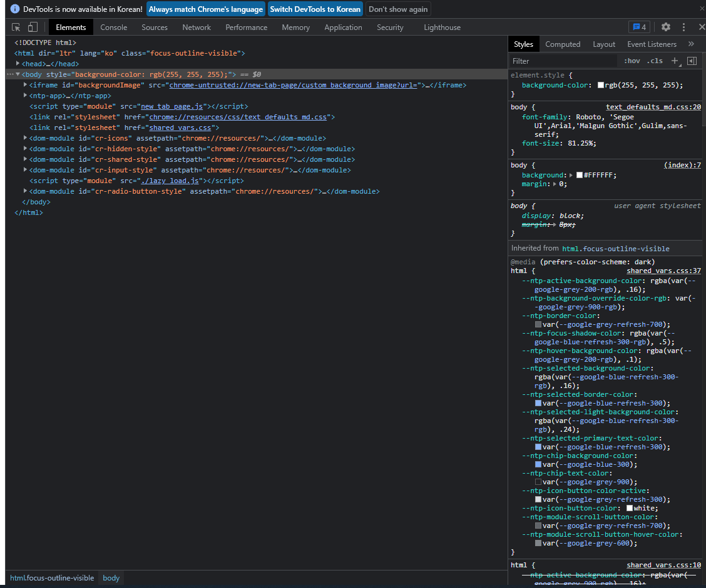
Task: Open the Console tab
Action: 113,27
